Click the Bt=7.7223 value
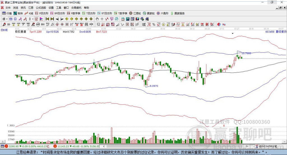 (x=101, y=32)
